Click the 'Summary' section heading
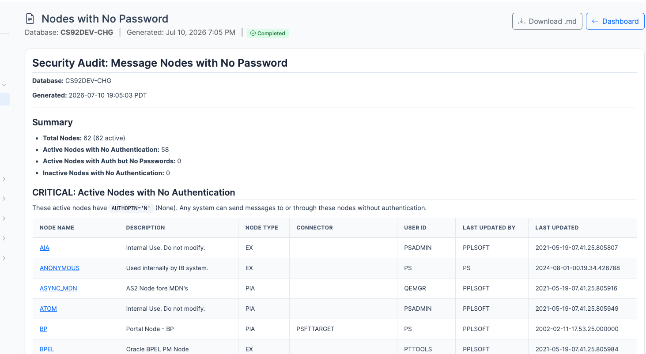 (x=53, y=122)
